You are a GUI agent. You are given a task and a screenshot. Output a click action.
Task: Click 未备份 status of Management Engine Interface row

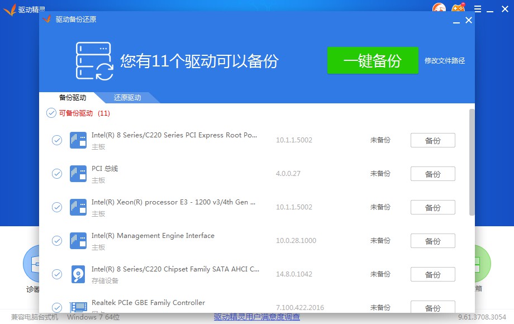(380, 240)
